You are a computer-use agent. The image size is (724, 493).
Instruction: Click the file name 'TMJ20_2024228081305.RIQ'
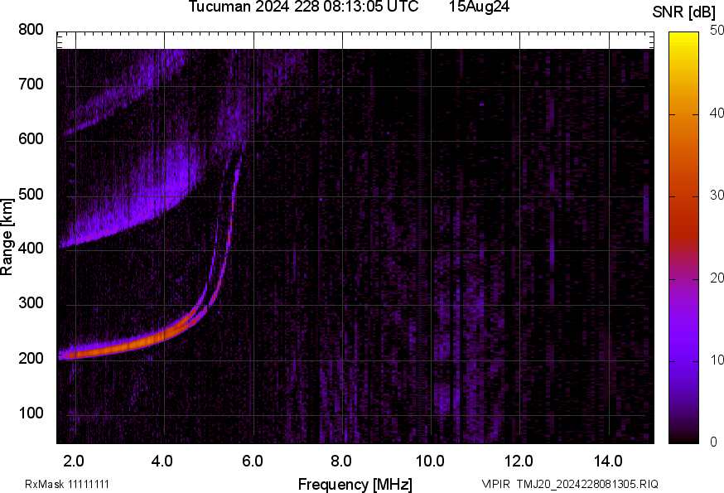point(587,484)
